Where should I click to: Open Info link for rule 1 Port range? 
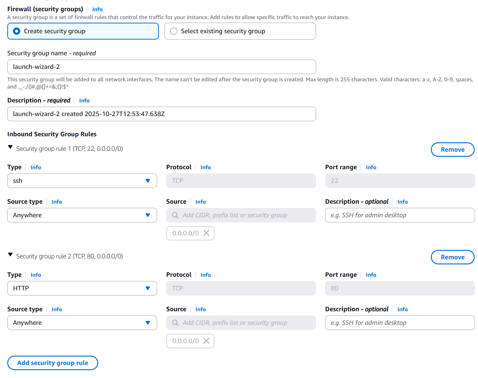click(371, 167)
